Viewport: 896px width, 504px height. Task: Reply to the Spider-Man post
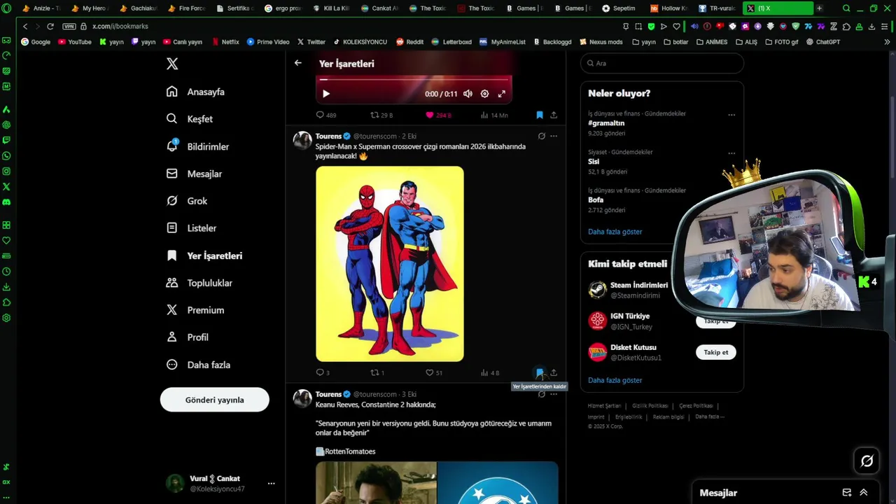coord(323,373)
